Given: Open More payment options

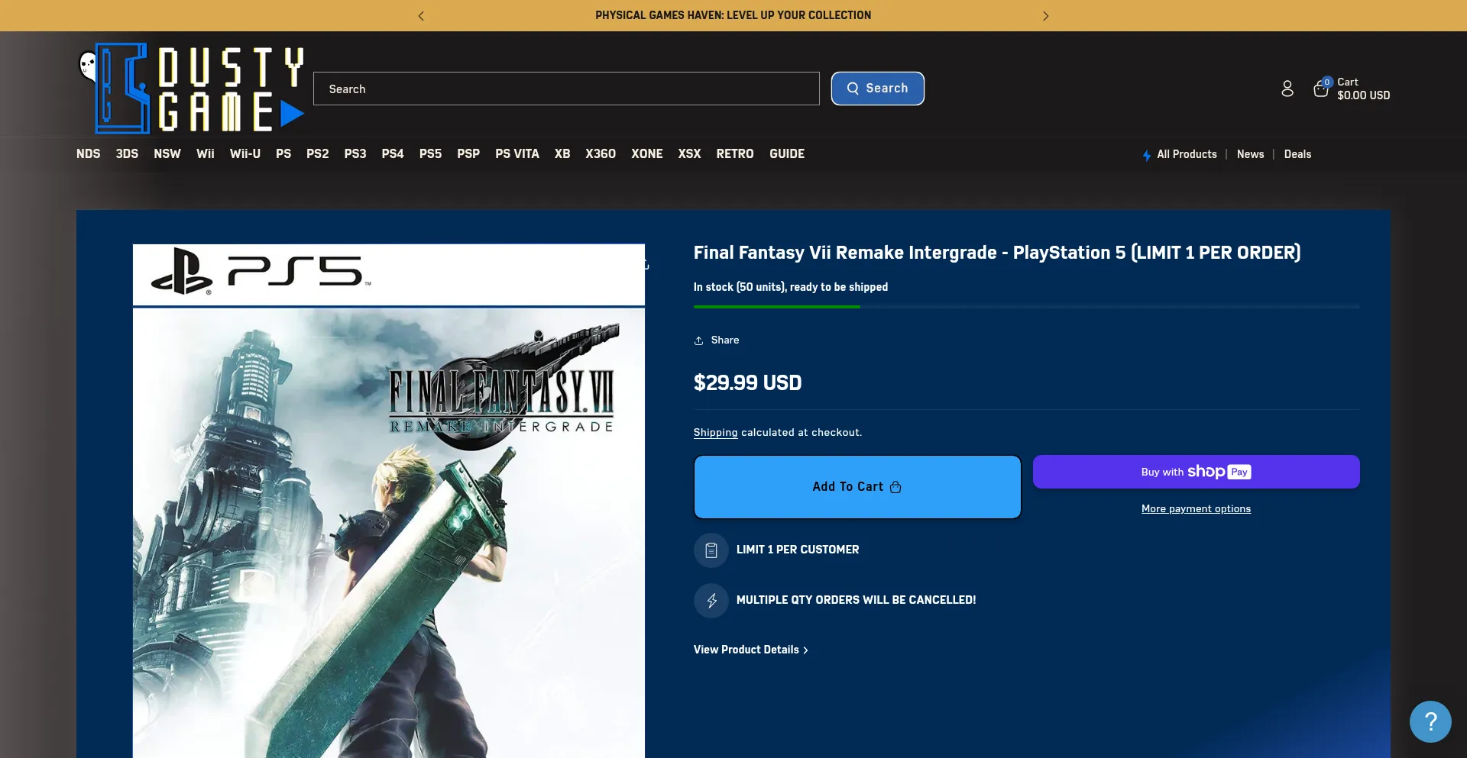Looking at the screenshot, I should (1196, 509).
